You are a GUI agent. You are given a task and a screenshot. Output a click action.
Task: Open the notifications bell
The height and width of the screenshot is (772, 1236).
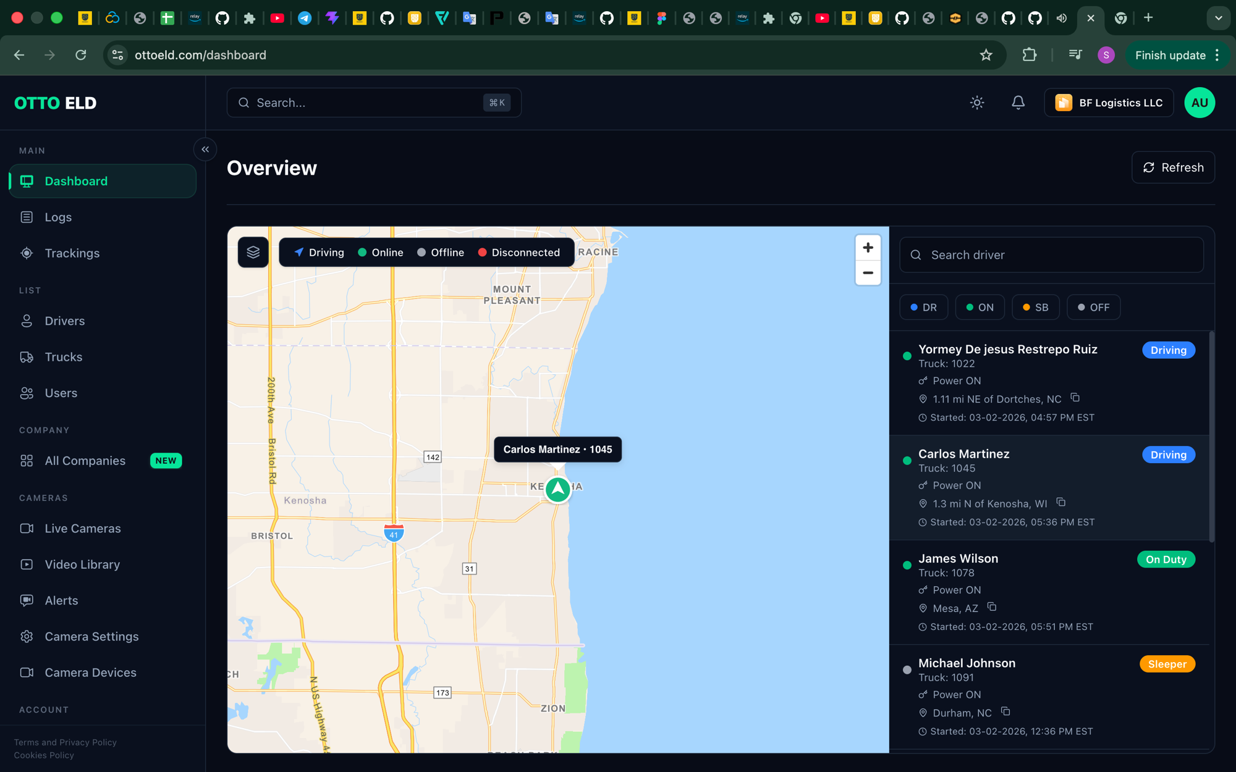tap(1018, 103)
